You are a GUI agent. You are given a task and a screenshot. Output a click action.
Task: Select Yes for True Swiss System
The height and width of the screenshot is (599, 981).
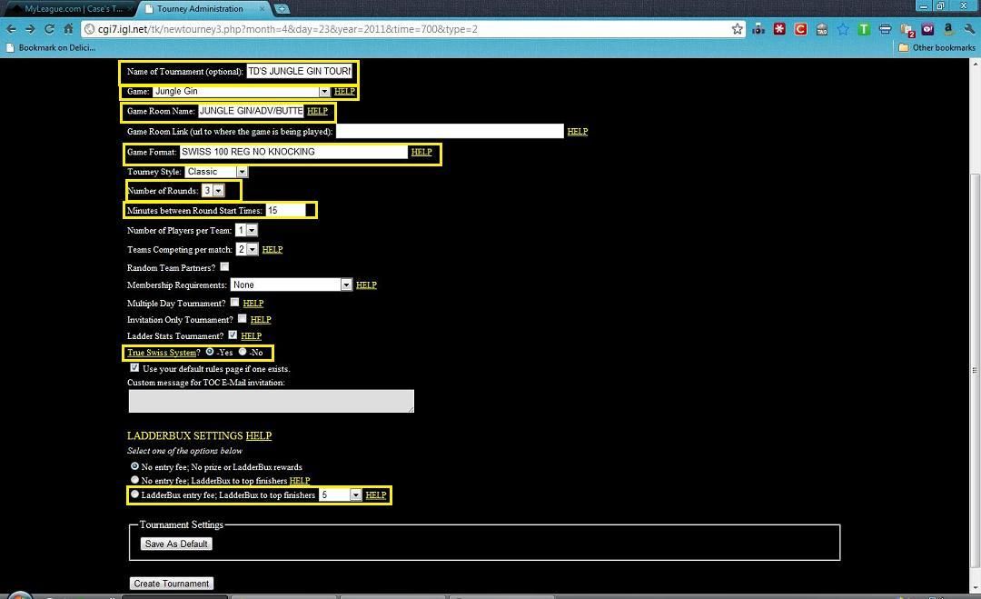210,352
